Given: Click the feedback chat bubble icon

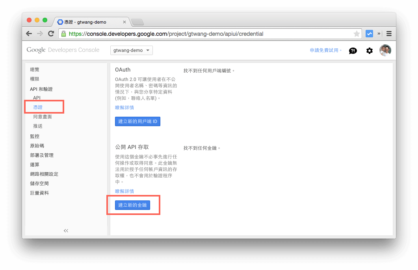Looking at the screenshot, I should click(x=353, y=50).
